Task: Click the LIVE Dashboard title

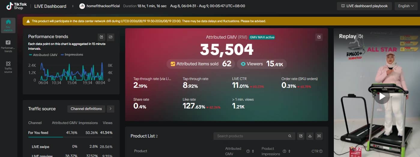Action: (50, 6)
